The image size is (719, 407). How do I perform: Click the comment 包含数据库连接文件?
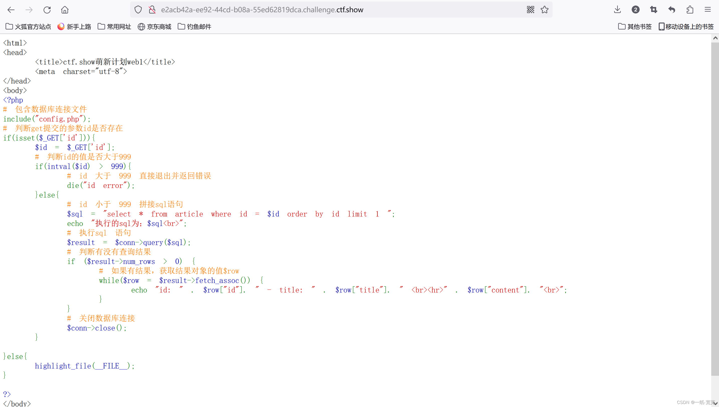pyautogui.click(x=45, y=109)
